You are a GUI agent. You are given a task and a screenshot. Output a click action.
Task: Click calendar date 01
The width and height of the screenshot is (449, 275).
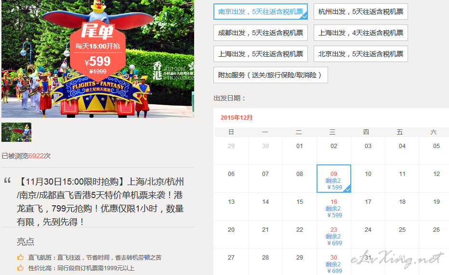[300, 146]
